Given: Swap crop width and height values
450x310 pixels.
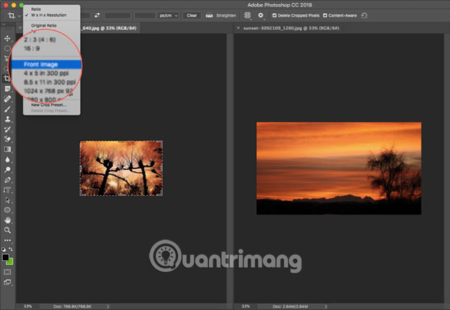Looking at the screenshot, I should click(x=98, y=15).
